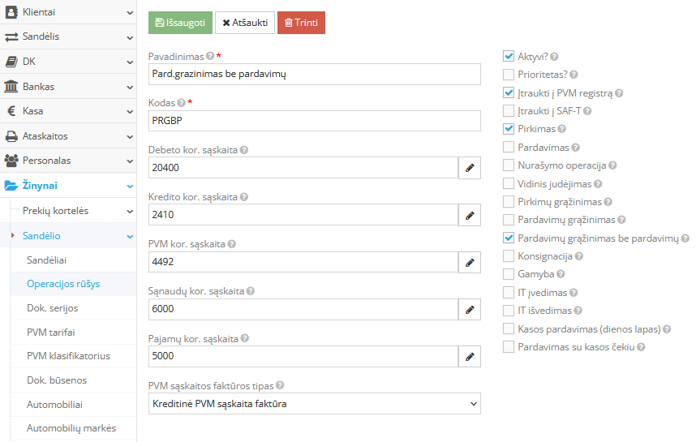
Task: Enable the Pardavimas checkbox
Action: click(509, 148)
